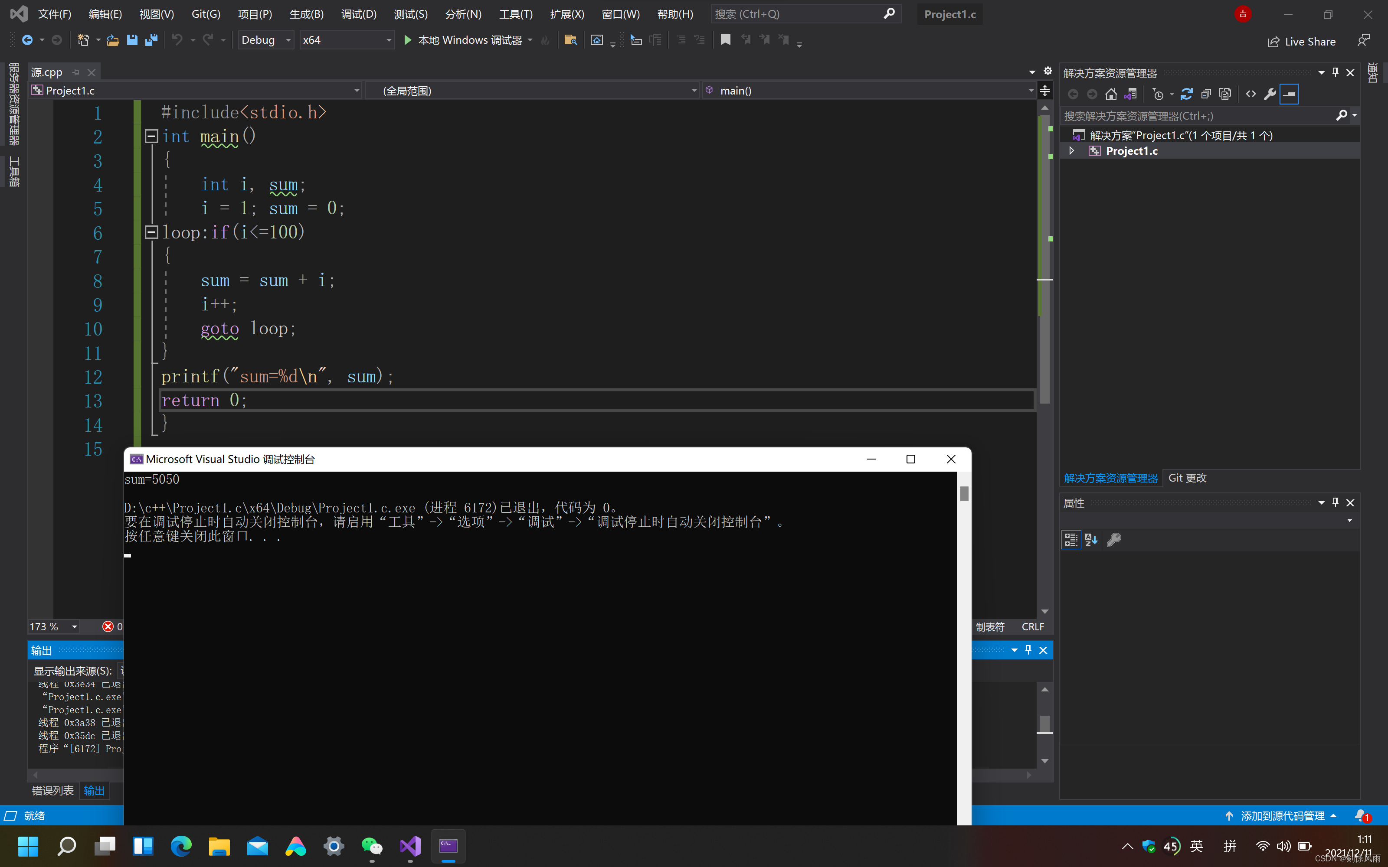Click the Home icon in Solution Explorer
1388x867 pixels.
tap(1111, 94)
